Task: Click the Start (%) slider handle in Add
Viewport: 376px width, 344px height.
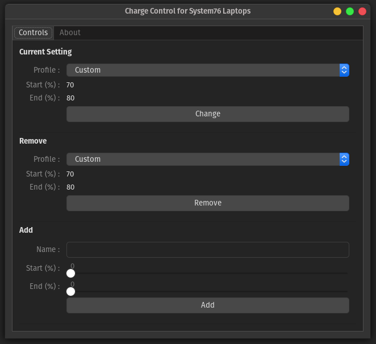Action: (70, 273)
